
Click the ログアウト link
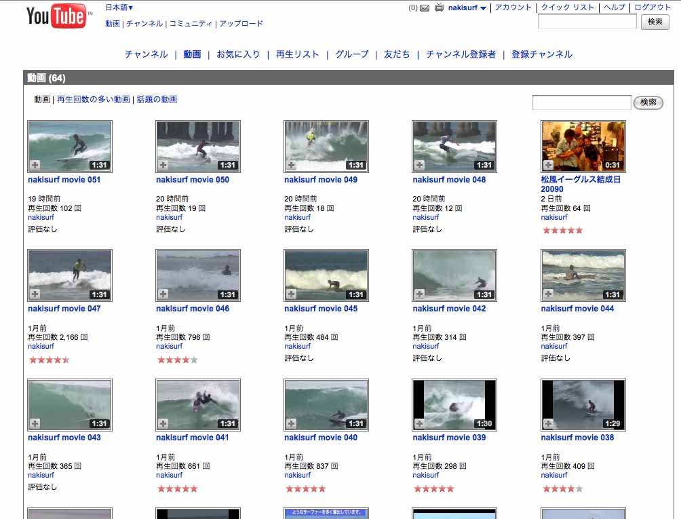point(653,7)
